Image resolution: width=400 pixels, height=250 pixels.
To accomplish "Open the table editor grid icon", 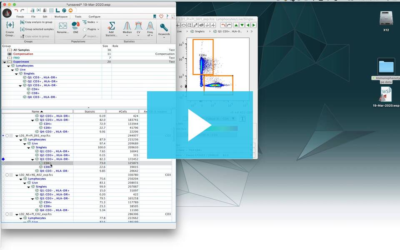I will pyautogui.click(x=51, y=10).
